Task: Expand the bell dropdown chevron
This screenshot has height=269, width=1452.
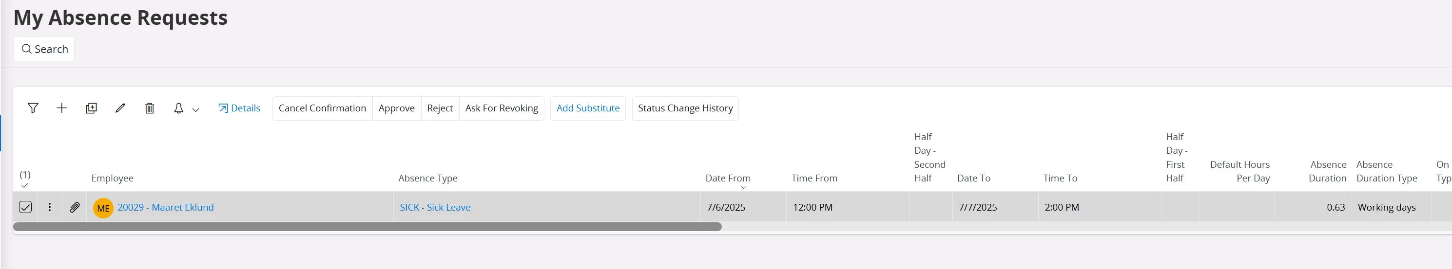Action: pos(195,110)
